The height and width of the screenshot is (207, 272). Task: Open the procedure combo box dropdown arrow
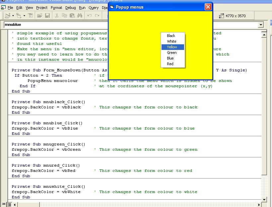tap(261, 25)
